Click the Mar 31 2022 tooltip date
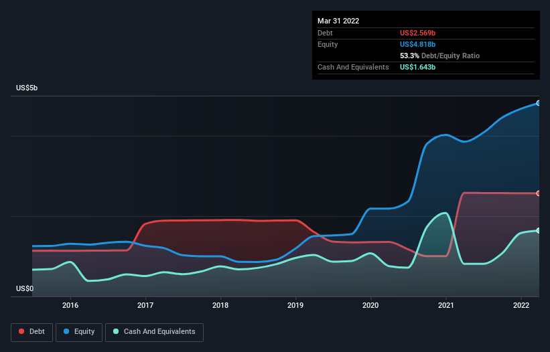 338,21
